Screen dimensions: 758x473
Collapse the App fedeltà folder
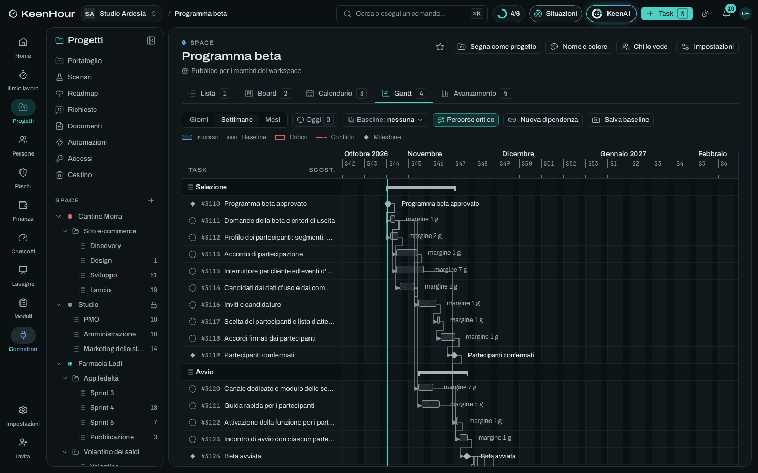pos(65,378)
